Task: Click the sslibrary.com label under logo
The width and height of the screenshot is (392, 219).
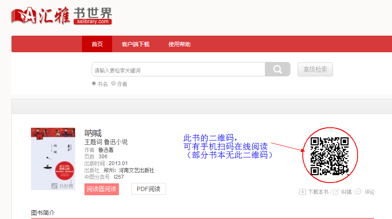Action: coord(92,21)
